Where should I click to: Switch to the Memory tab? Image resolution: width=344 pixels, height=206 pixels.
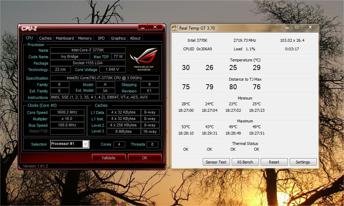[85, 38]
